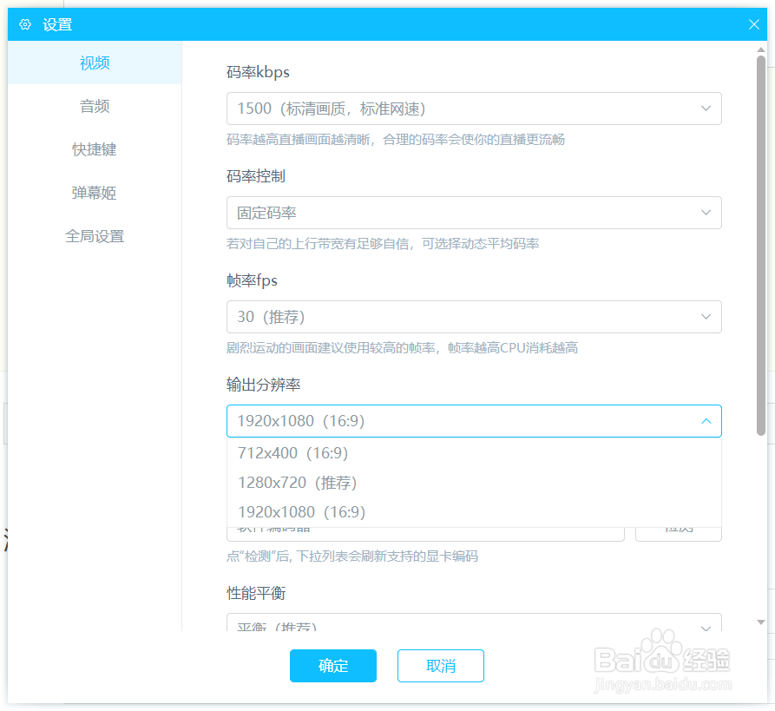Click the 检测 encoder detect button
Image resolution: width=775 pixels, height=711 pixels.
coord(678,533)
